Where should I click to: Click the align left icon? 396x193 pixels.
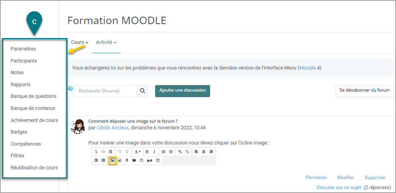tap(196, 152)
